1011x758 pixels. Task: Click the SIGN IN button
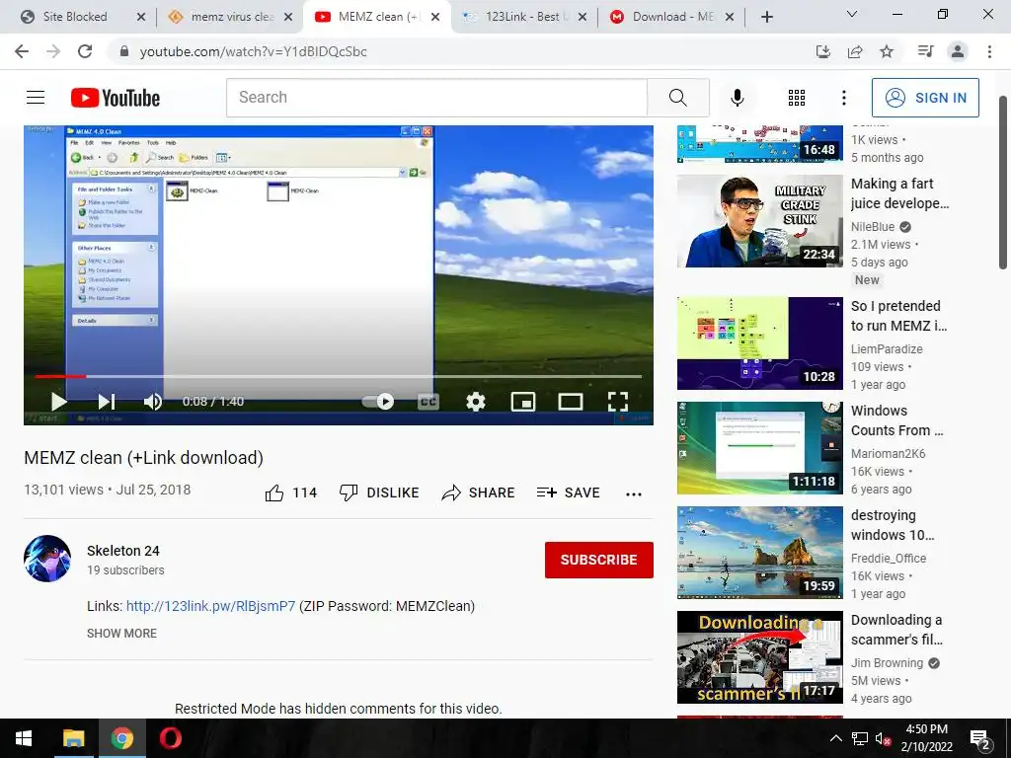tap(925, 98)
